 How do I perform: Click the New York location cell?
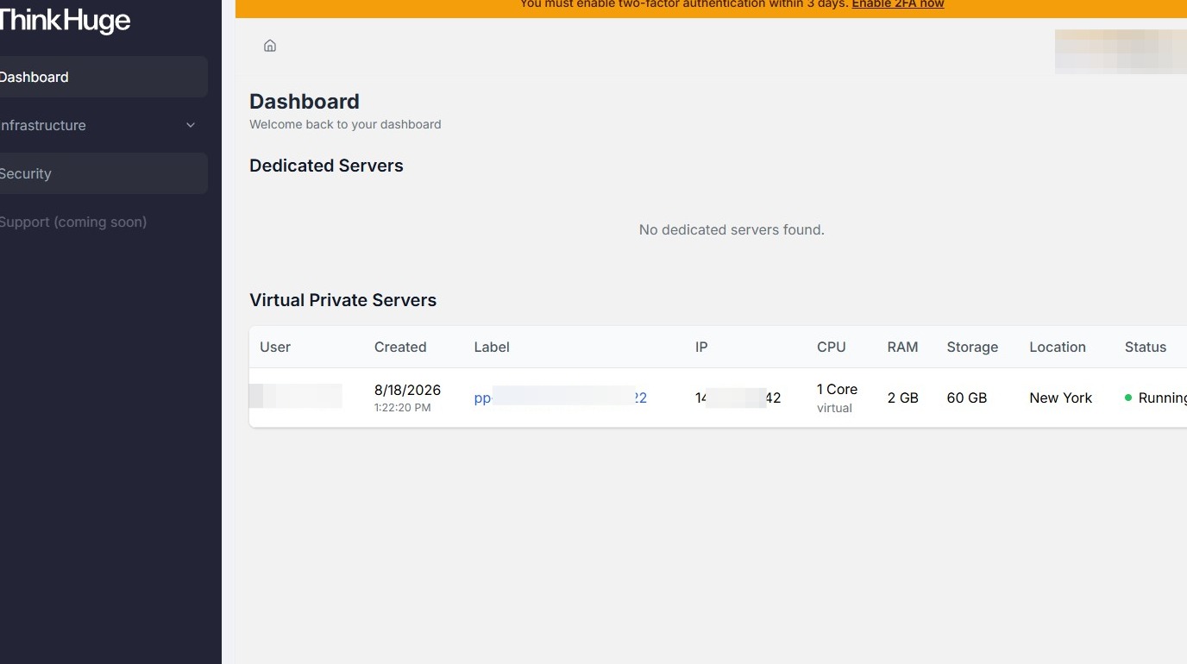click(x=1061, y=398)
